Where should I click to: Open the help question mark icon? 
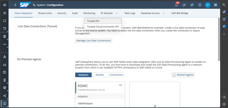[x=200, y=5]
